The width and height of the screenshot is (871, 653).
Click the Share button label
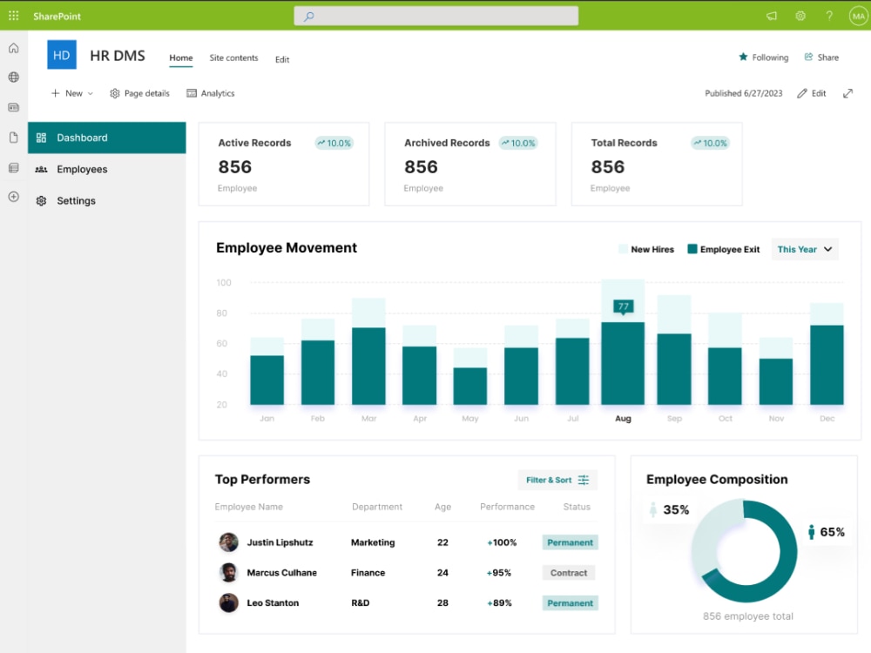tap(827, 57)
